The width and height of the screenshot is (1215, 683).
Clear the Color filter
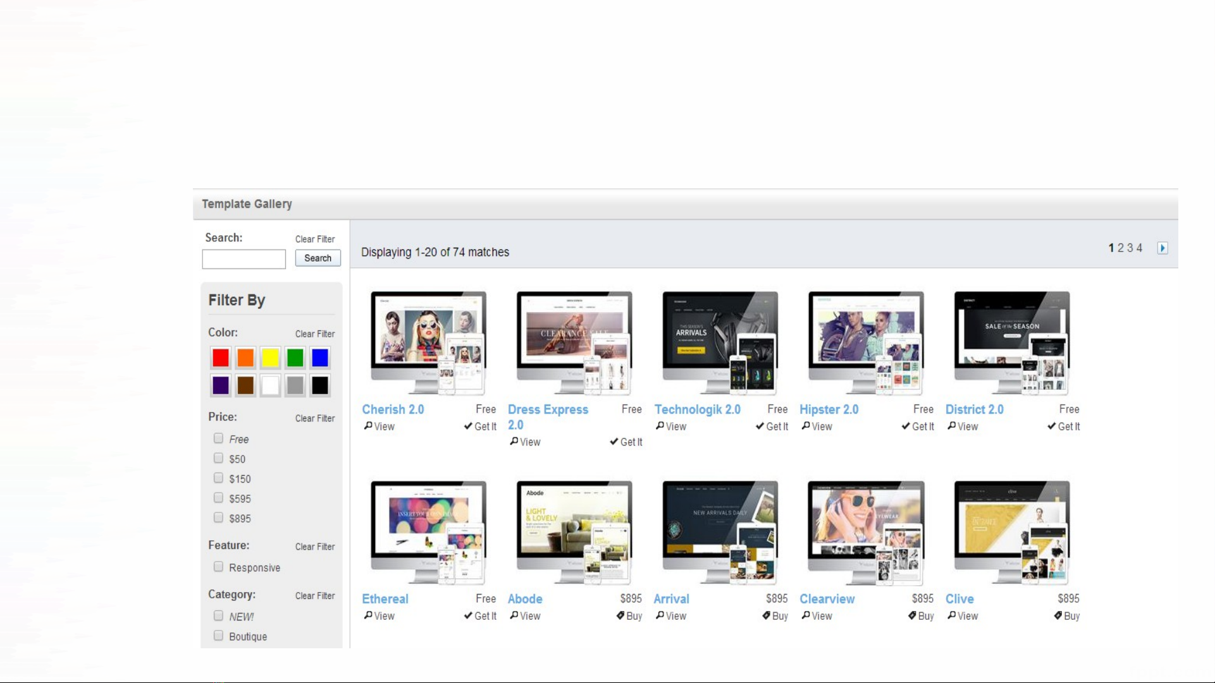tap(314, 334)
